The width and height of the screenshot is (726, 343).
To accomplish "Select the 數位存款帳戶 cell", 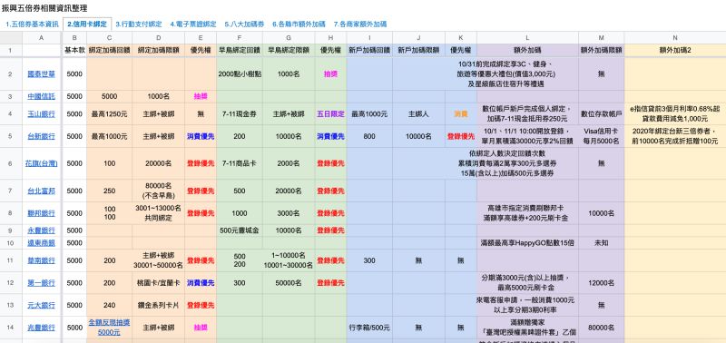I will click(x=601, y=113).
